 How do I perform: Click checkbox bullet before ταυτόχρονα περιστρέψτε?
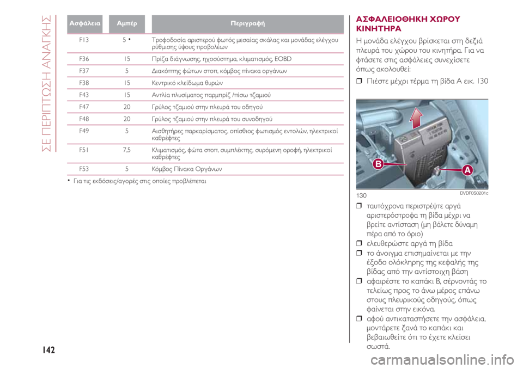click(359, 206)
